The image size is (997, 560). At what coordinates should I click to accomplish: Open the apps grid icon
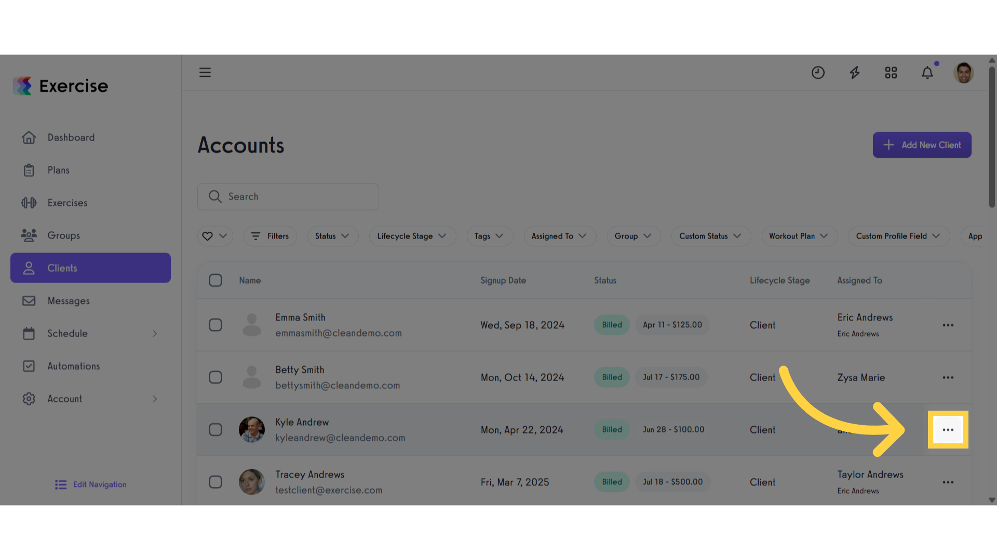pyautogui.click(x=891, y=73)
